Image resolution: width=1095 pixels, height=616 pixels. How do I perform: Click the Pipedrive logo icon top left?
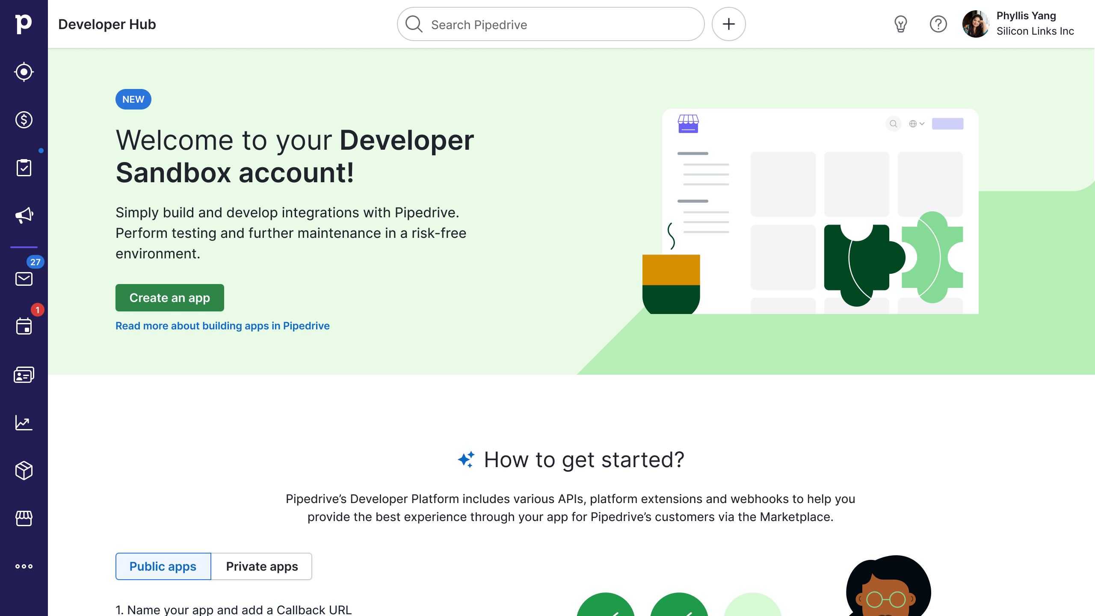coord(24,24)
